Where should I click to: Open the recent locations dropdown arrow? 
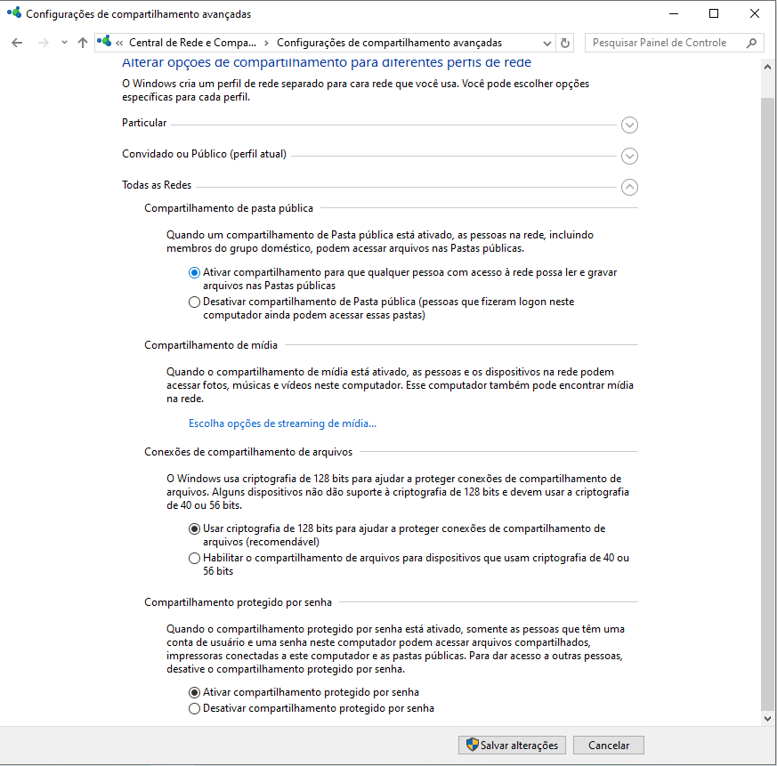[64, 43]
